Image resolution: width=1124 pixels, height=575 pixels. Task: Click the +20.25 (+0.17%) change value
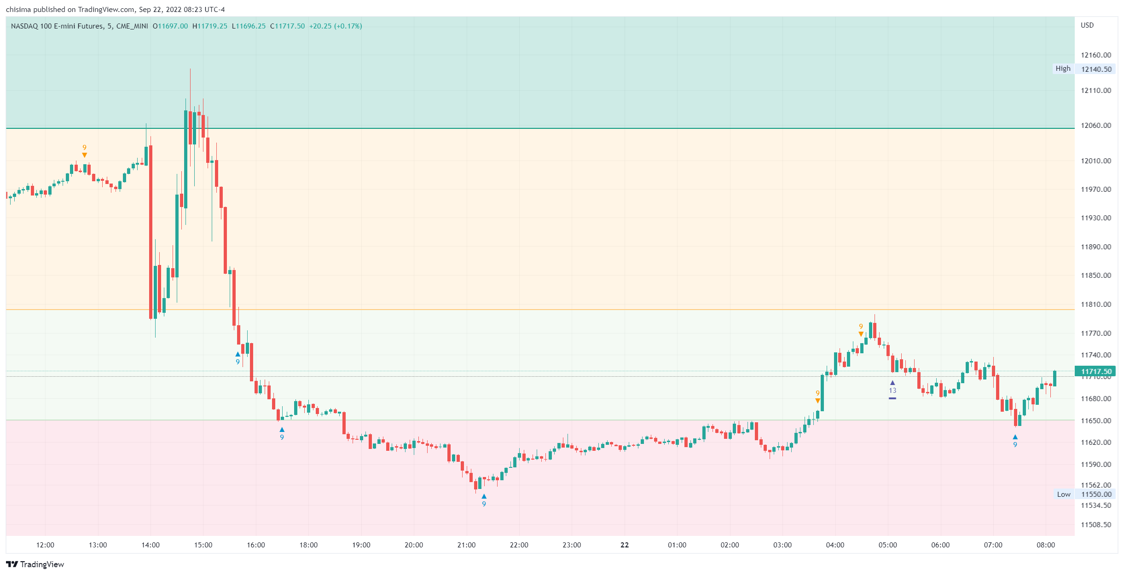pos(336,26)
